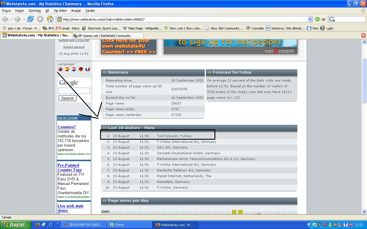Select the German flag language icon

(x=81, y=69)
